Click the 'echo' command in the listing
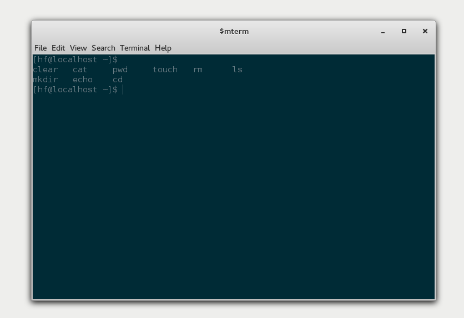This screenshot has height=318, width=464. (83, 79)
